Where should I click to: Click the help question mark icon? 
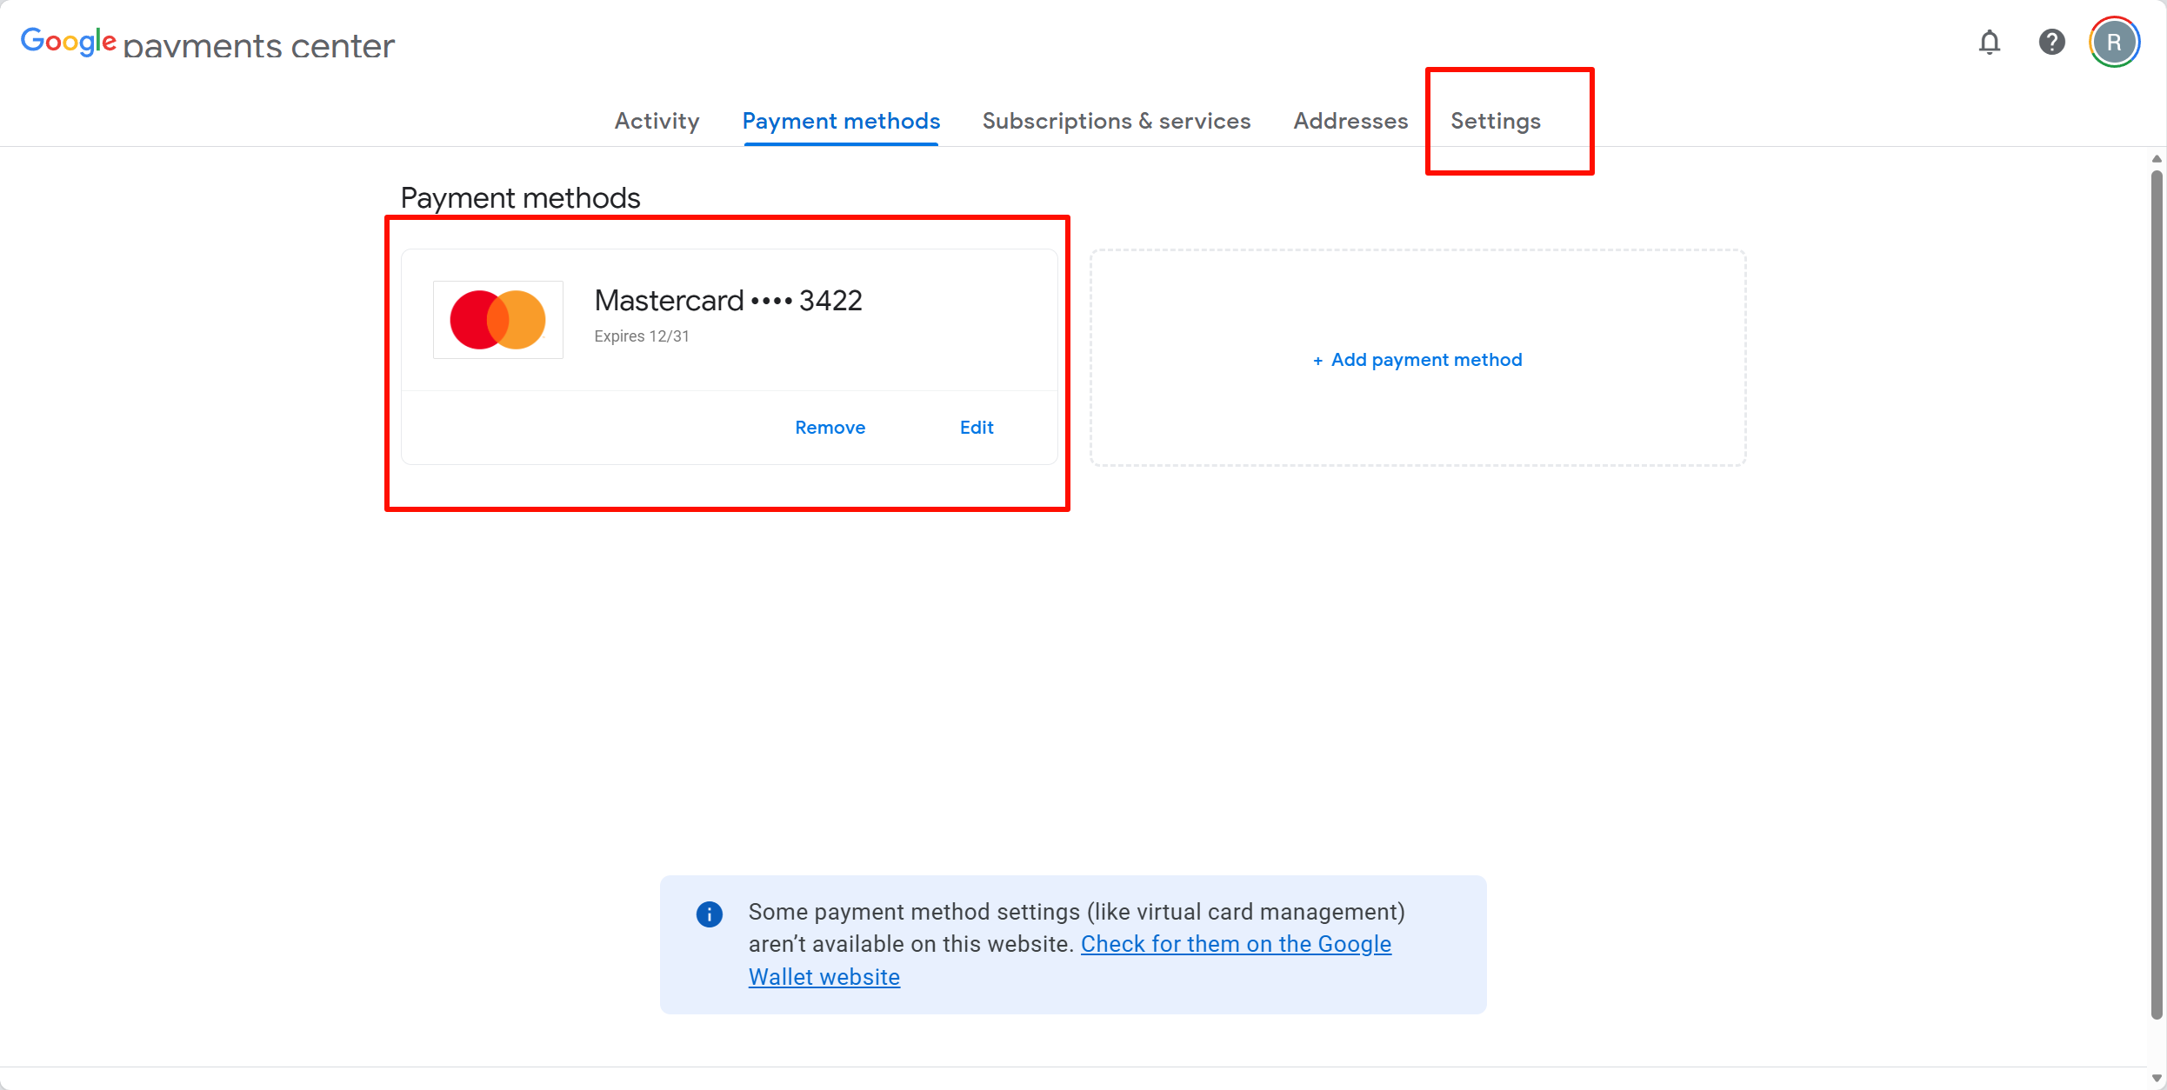click(2051, 43)
